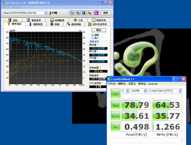Click Seq write result 64.53

click(167, 105)
